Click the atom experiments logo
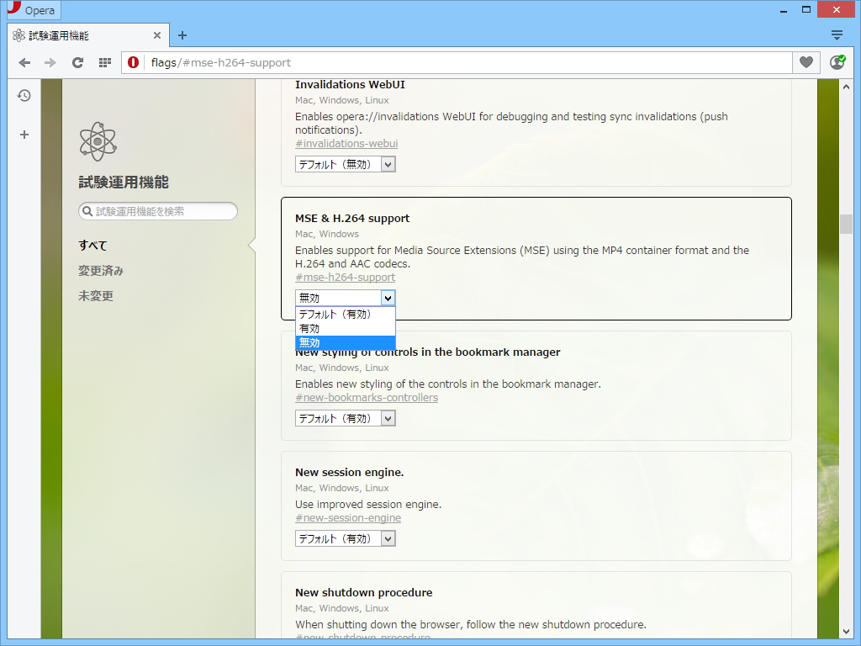This screenshot has height=646, width=861. [x=98, y=141]
